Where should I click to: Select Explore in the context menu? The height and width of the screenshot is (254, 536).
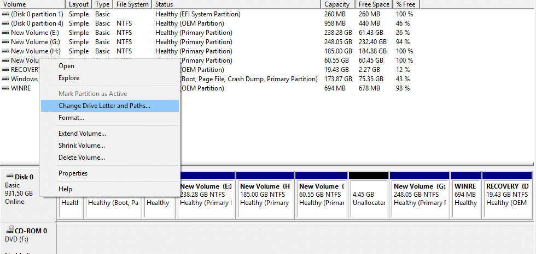click(x=69, y=78)
